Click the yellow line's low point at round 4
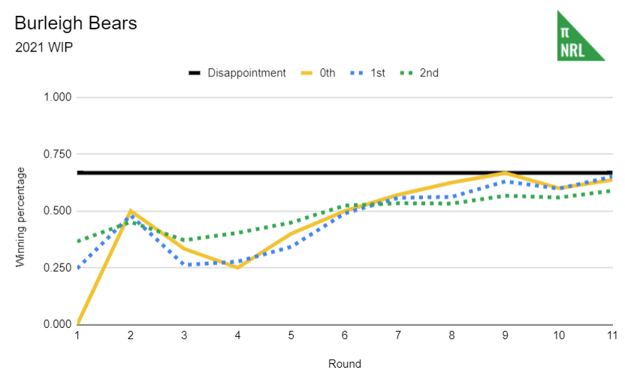The height and width of the screenshot is (379, 625). [x=237, y=267]
